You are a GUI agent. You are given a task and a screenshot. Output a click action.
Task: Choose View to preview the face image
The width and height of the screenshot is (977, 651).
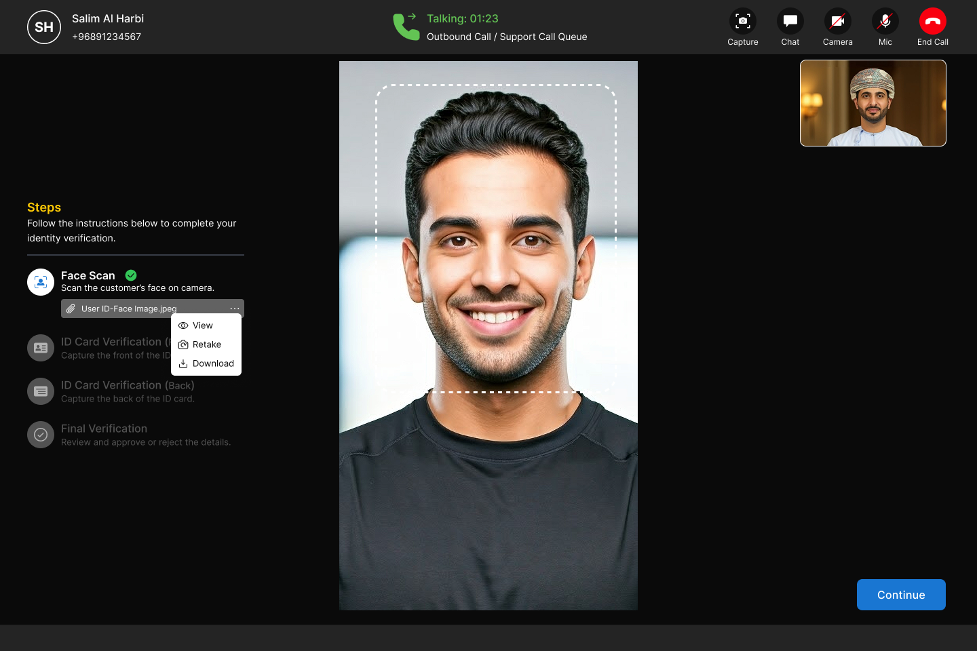click(x=202, y=325)
